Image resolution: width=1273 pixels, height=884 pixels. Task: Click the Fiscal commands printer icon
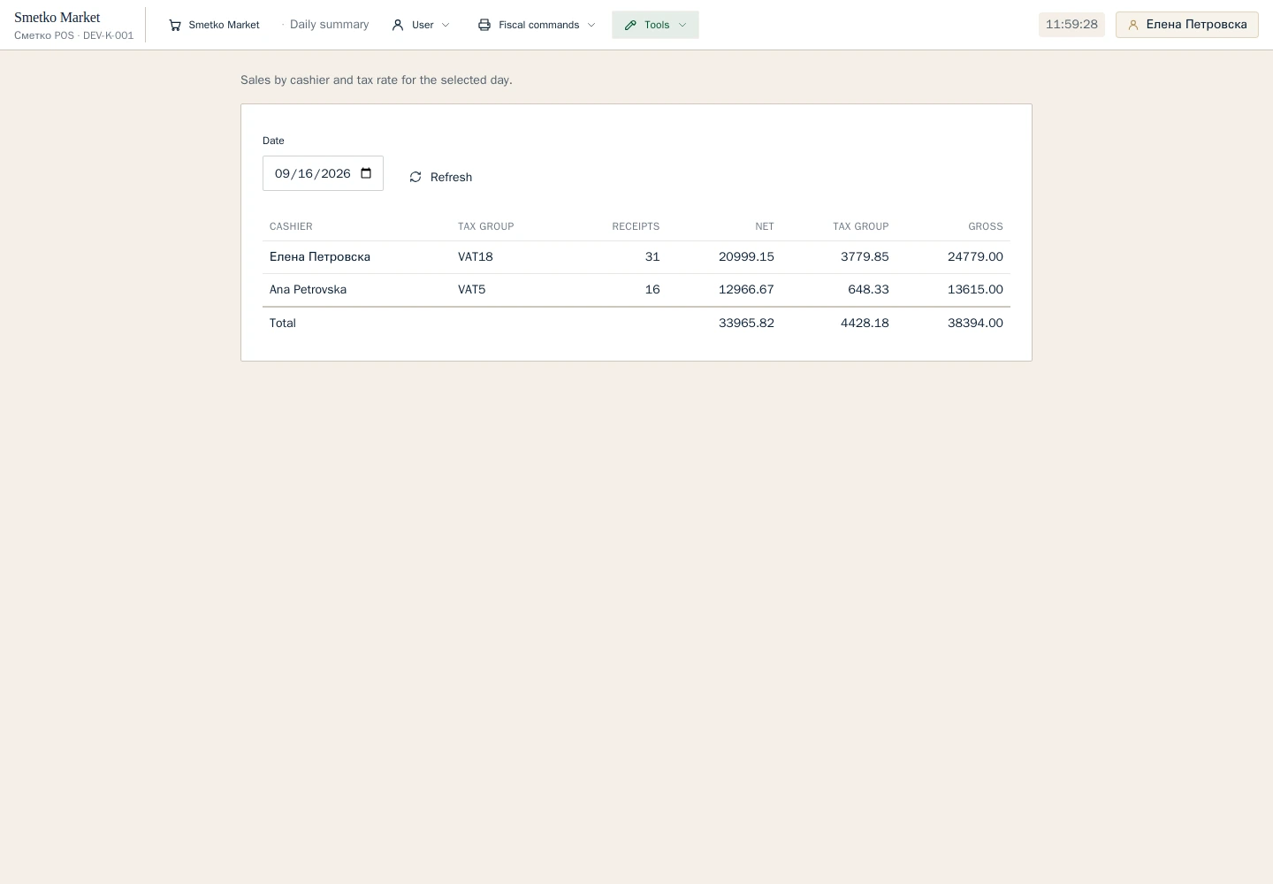point(484,25)
